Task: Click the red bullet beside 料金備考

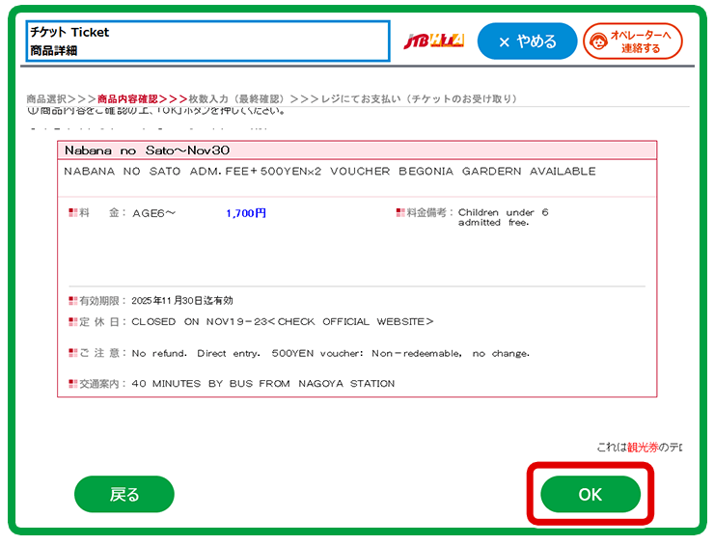Action: pyautogui.click(x=399, y=213)
